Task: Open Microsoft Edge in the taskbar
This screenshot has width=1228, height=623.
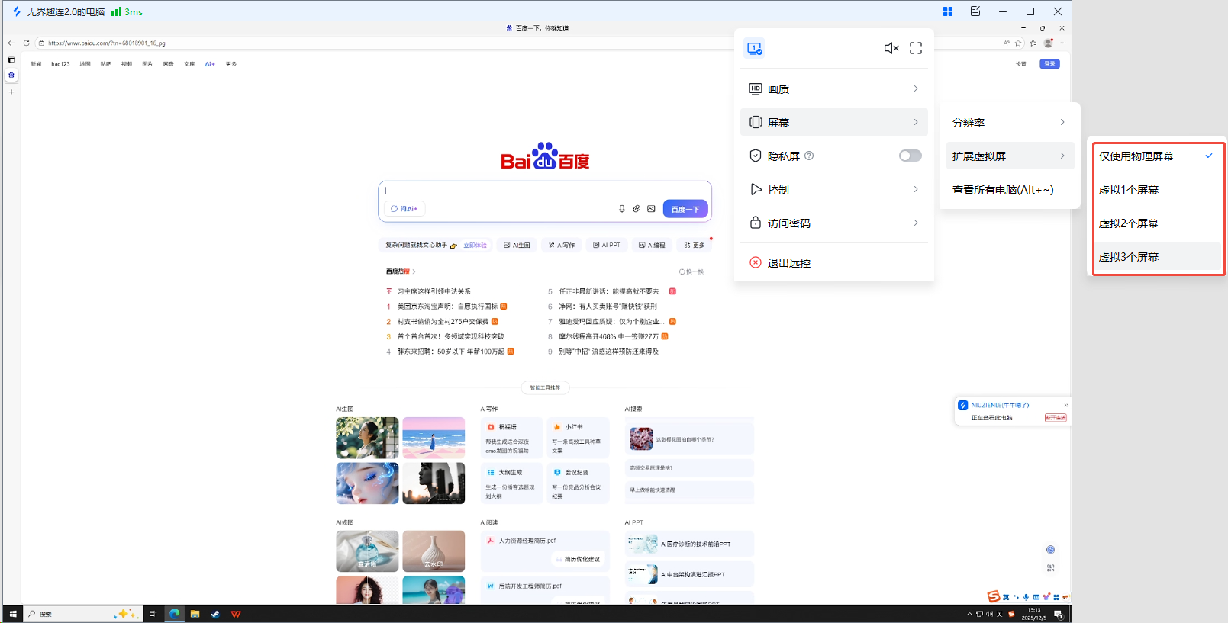Action: 175,614
